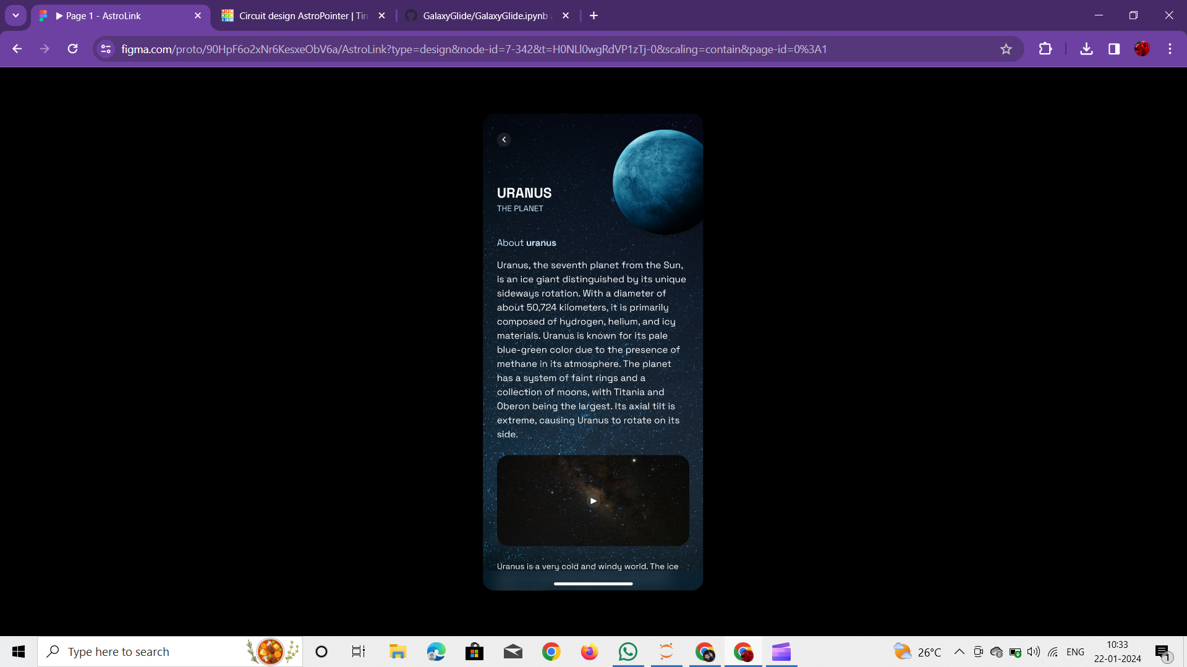Close the GalaxyGlide tab
Image resolution: width=1187 pixels, height=667 pixels.
[x=565, y=16]
